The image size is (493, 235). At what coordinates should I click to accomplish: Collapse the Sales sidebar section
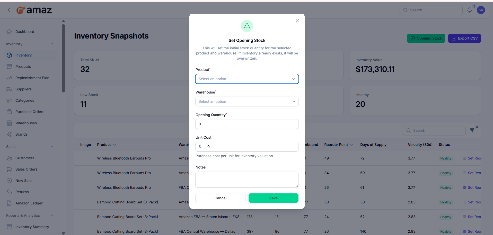pyautogui.click(x=52, y=147)
